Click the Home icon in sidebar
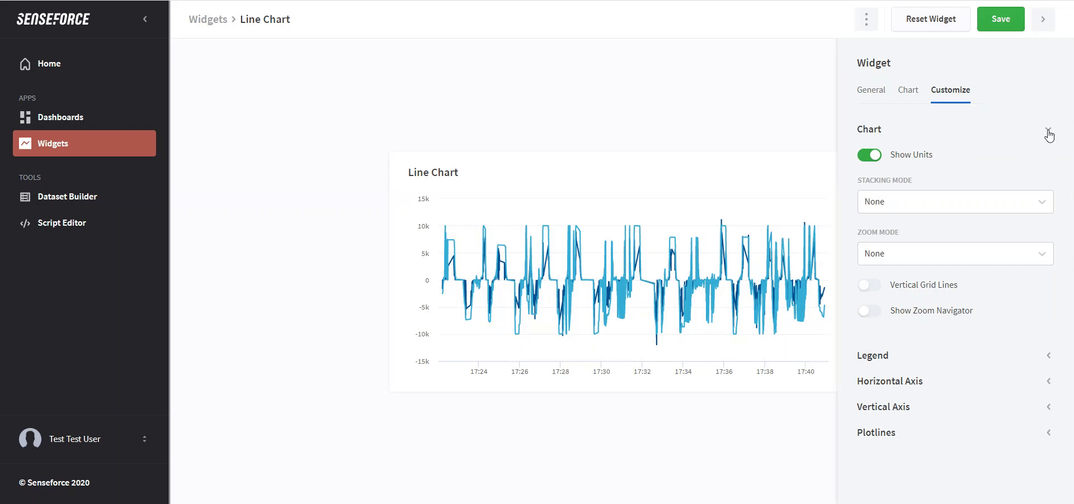 click(x=25, y=64)
